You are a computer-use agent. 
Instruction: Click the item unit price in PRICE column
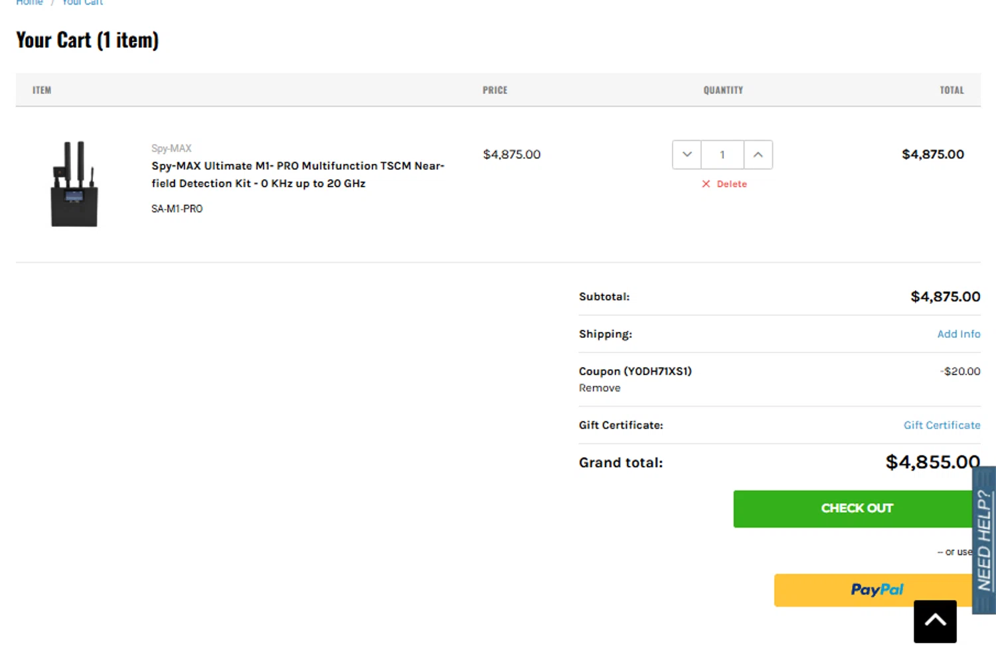coord(511,155)
